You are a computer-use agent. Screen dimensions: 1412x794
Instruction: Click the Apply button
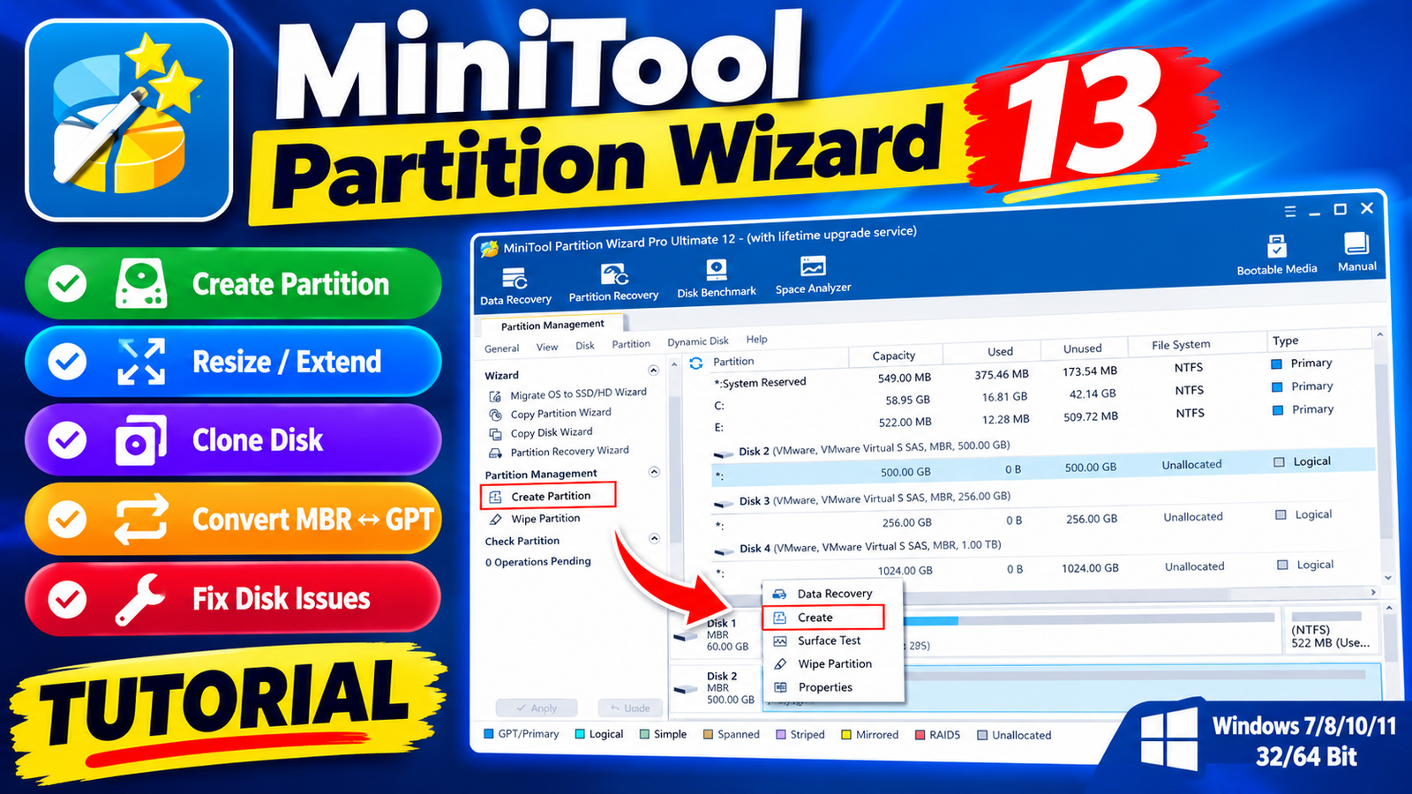(x=537, y=708)
